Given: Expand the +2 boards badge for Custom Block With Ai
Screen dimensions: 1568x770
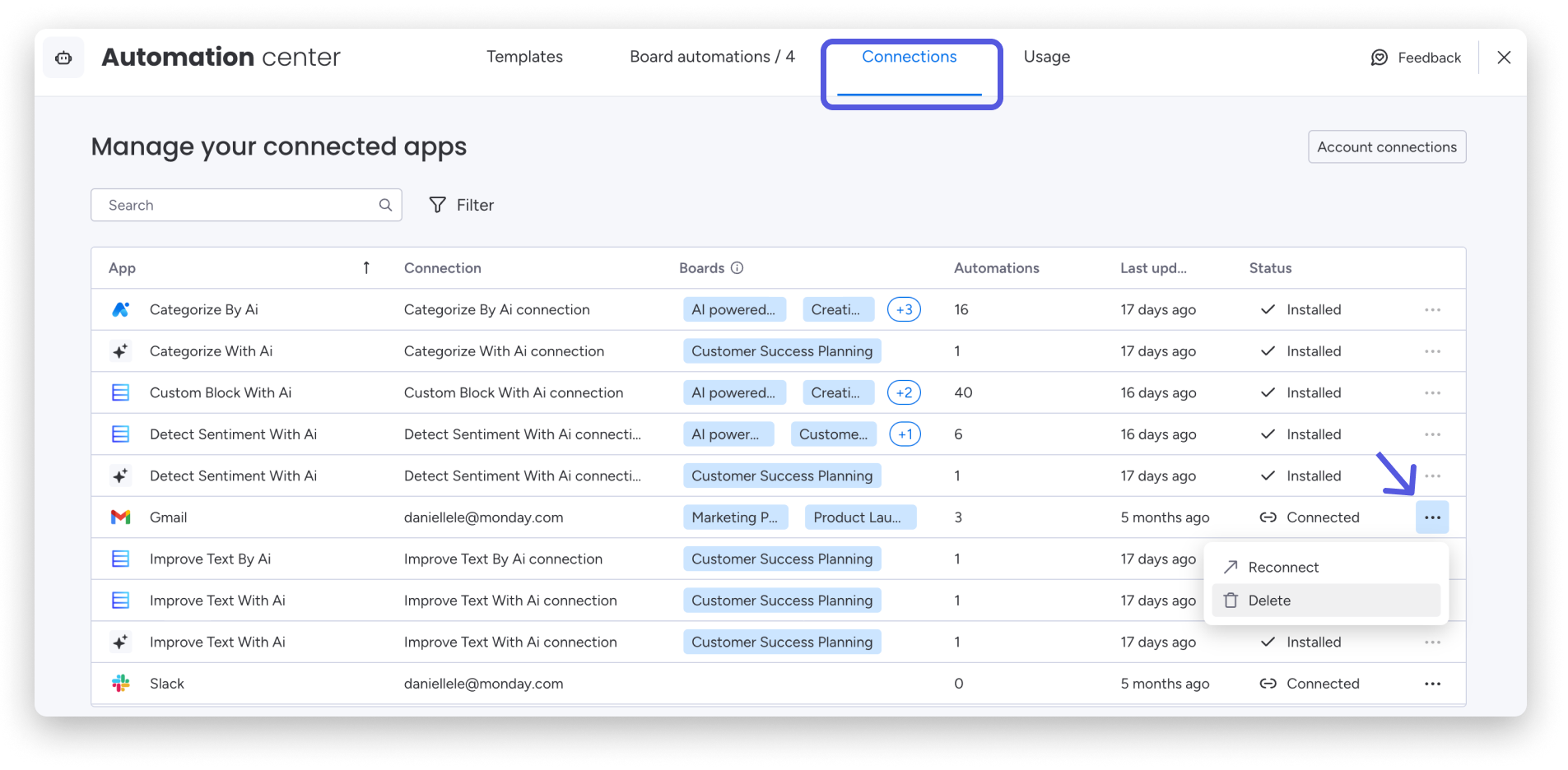Looking at the screenshot, I should [904, 392].
